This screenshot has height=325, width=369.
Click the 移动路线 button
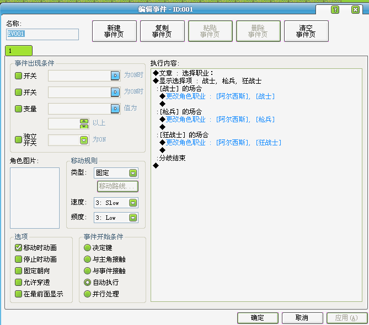tap(117, 186)
